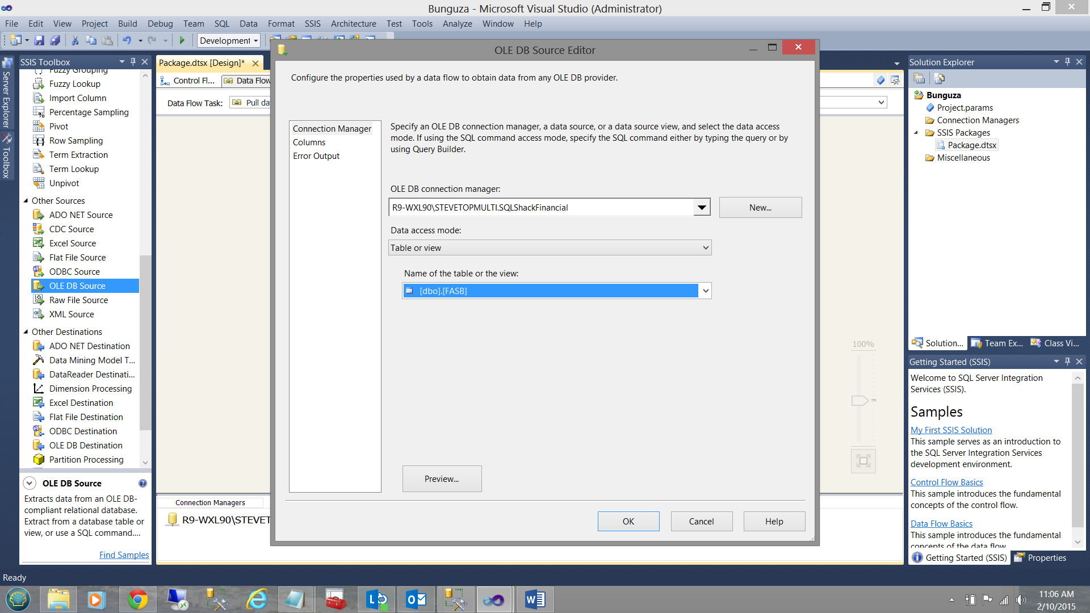Collapse the OLE DB Source description chevron
This screenshot has height=613, width=1090.
[x=30, y=483]
